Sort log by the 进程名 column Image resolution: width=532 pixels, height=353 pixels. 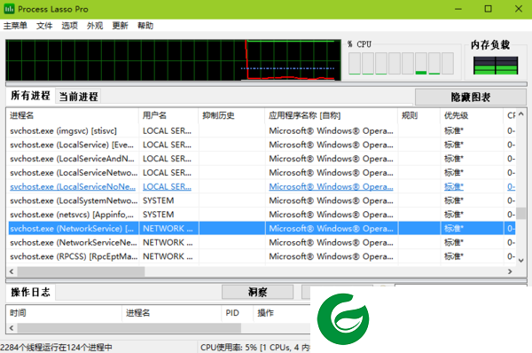(172, 313)
